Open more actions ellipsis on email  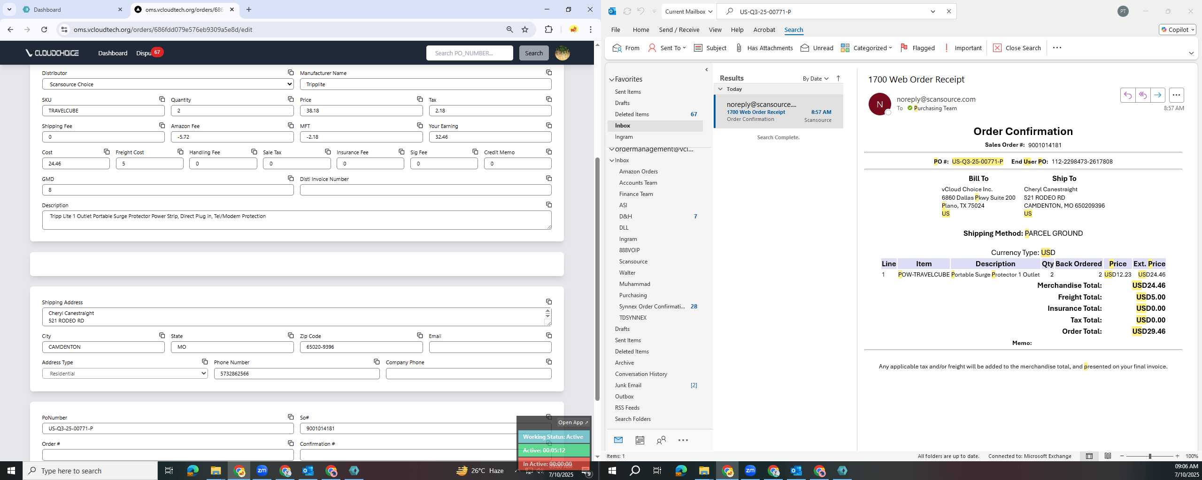coord(1176,95)
